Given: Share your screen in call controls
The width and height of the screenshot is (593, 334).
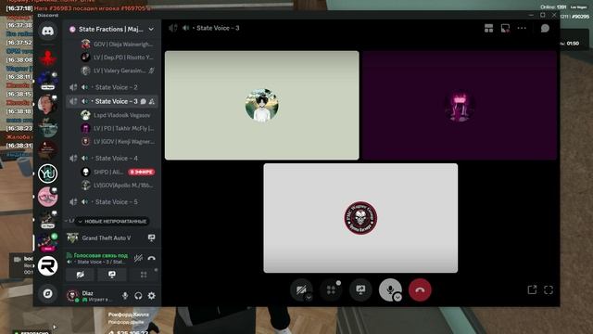Looking at the screenshot, I should [x=360, y=290].
